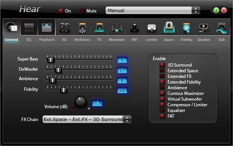Click the Volume dB knob
This screenshot has width=233, height=146.
pyautogui.click(x=80, y=102)
